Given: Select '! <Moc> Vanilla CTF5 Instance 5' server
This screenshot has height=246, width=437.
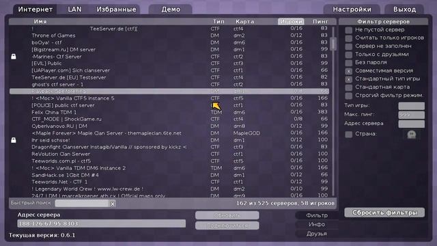Looking at the screenshot, I should tap(169, 98).
